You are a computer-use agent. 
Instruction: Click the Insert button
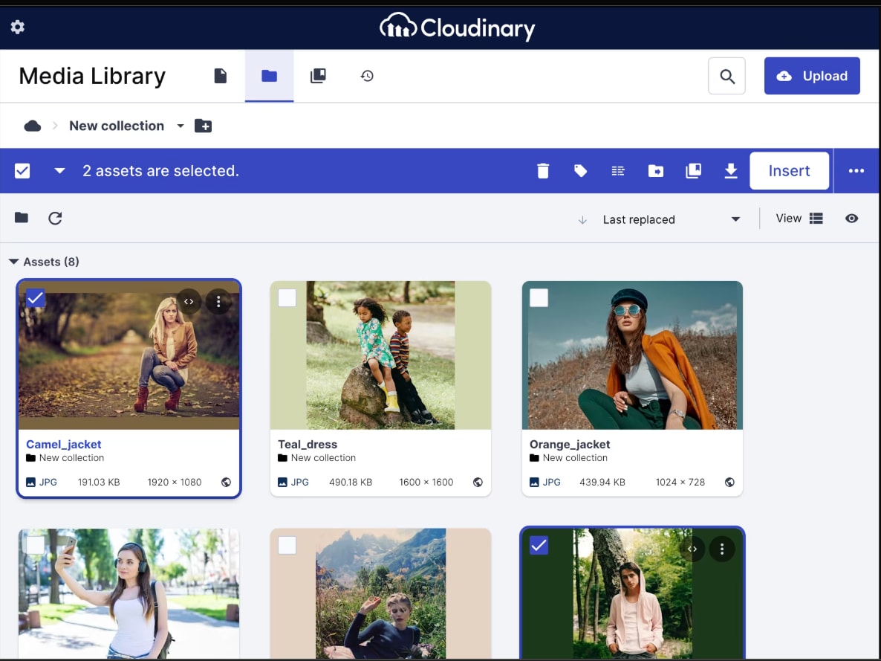coord(789,171)
